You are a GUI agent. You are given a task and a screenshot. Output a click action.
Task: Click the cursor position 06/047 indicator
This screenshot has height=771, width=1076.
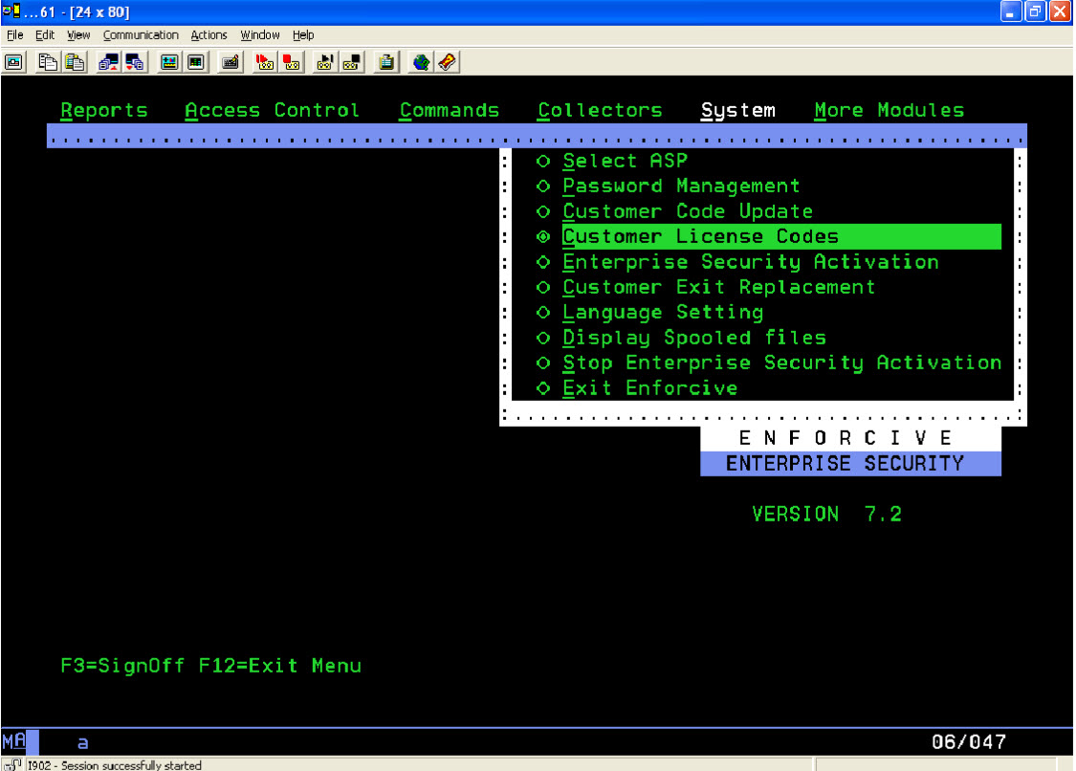pos(969,742)
